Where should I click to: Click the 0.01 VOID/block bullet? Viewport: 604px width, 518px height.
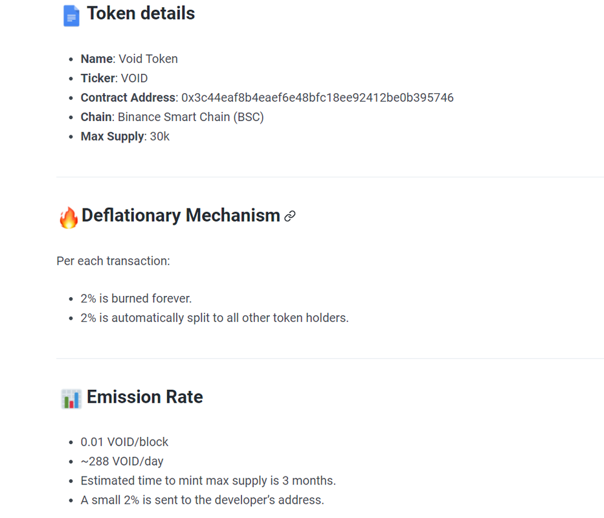pos(124,442)
